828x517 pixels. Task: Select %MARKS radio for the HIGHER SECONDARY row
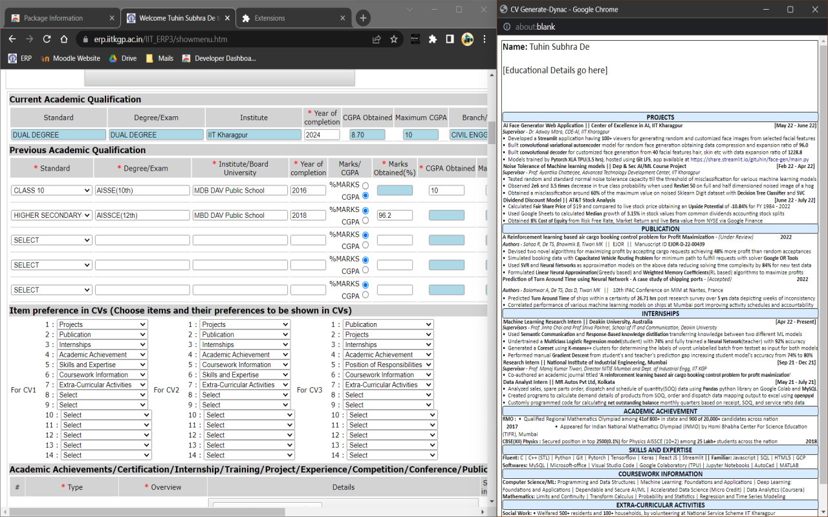(365, 210)
